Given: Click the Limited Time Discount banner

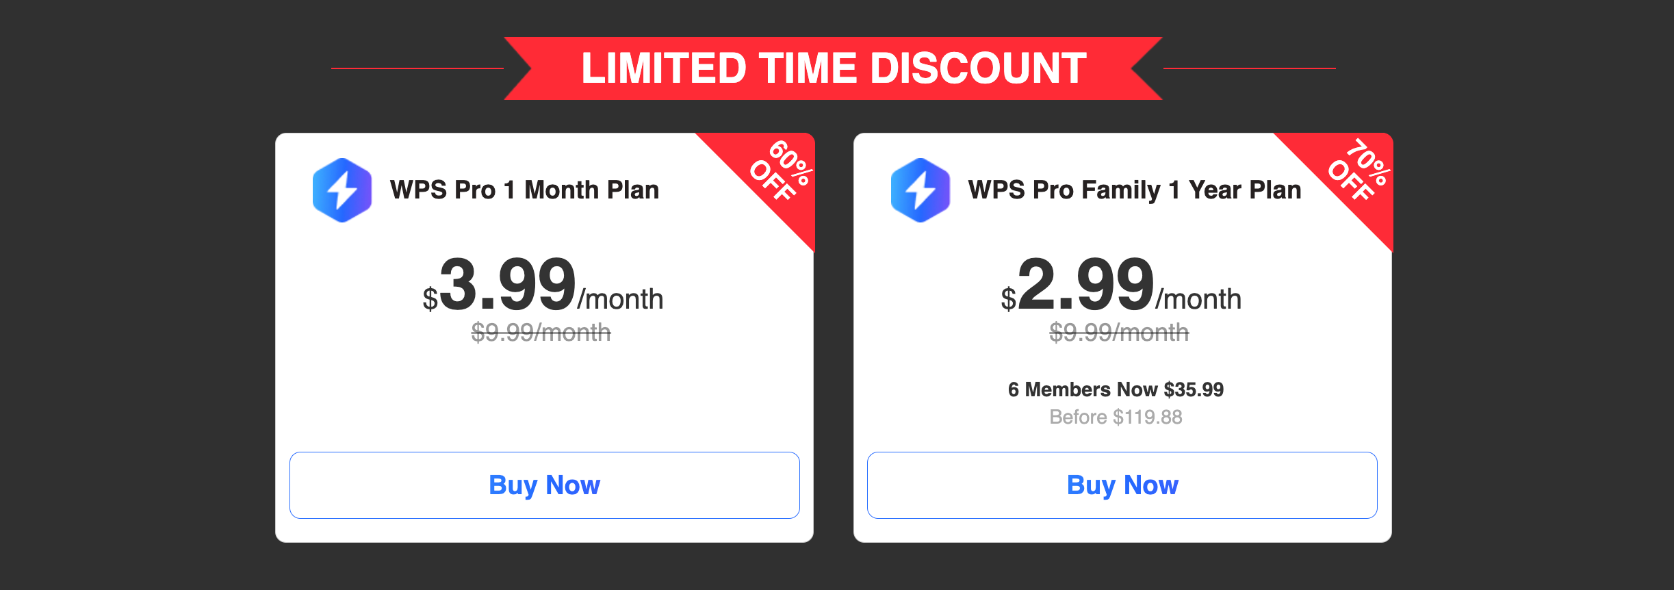Looking at the screenshot, I should (x=833, y=68).
